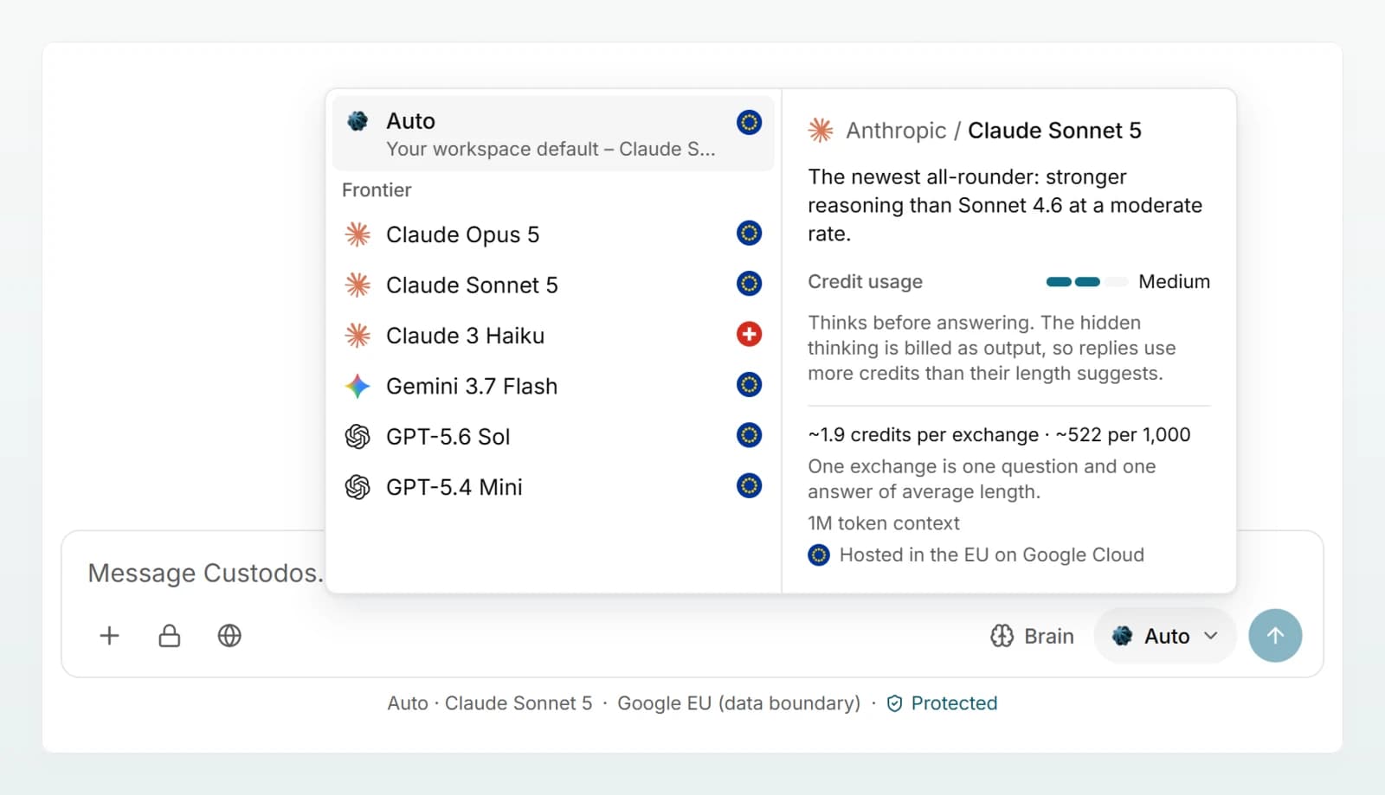Image resolution: width=1385 pixels, height=795 pixels.
Task: Click 'Auto · Claude Sonnet 5' footer text
Action: point(490,703)
